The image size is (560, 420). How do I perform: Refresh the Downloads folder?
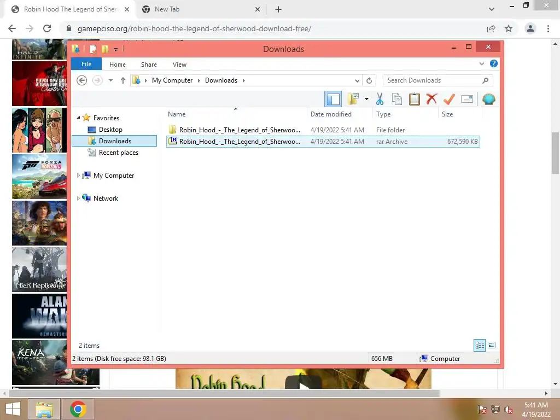pos(369,81)
